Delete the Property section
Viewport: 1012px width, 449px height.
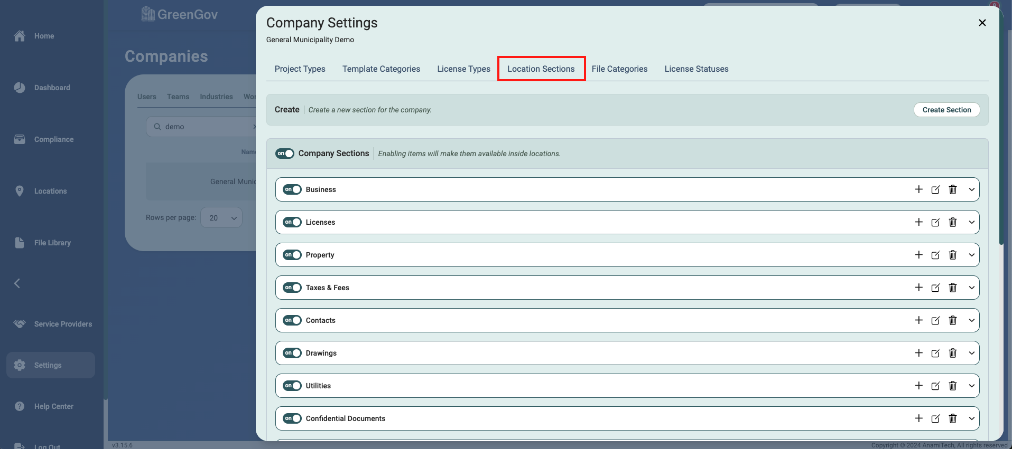[x=952, y=255]
